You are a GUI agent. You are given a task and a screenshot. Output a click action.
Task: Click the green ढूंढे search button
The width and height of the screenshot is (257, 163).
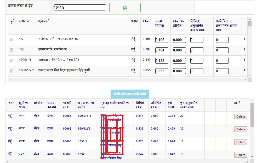pyautogui.click(x=125, y=8)
